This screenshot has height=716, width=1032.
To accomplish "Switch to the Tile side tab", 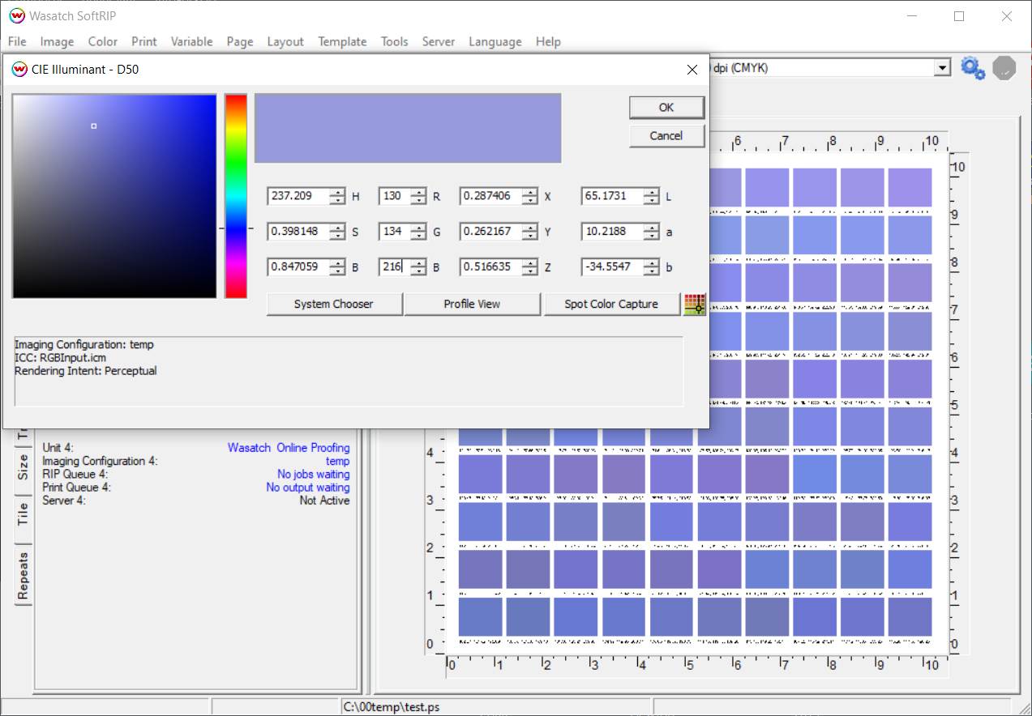I will point(24,514).
